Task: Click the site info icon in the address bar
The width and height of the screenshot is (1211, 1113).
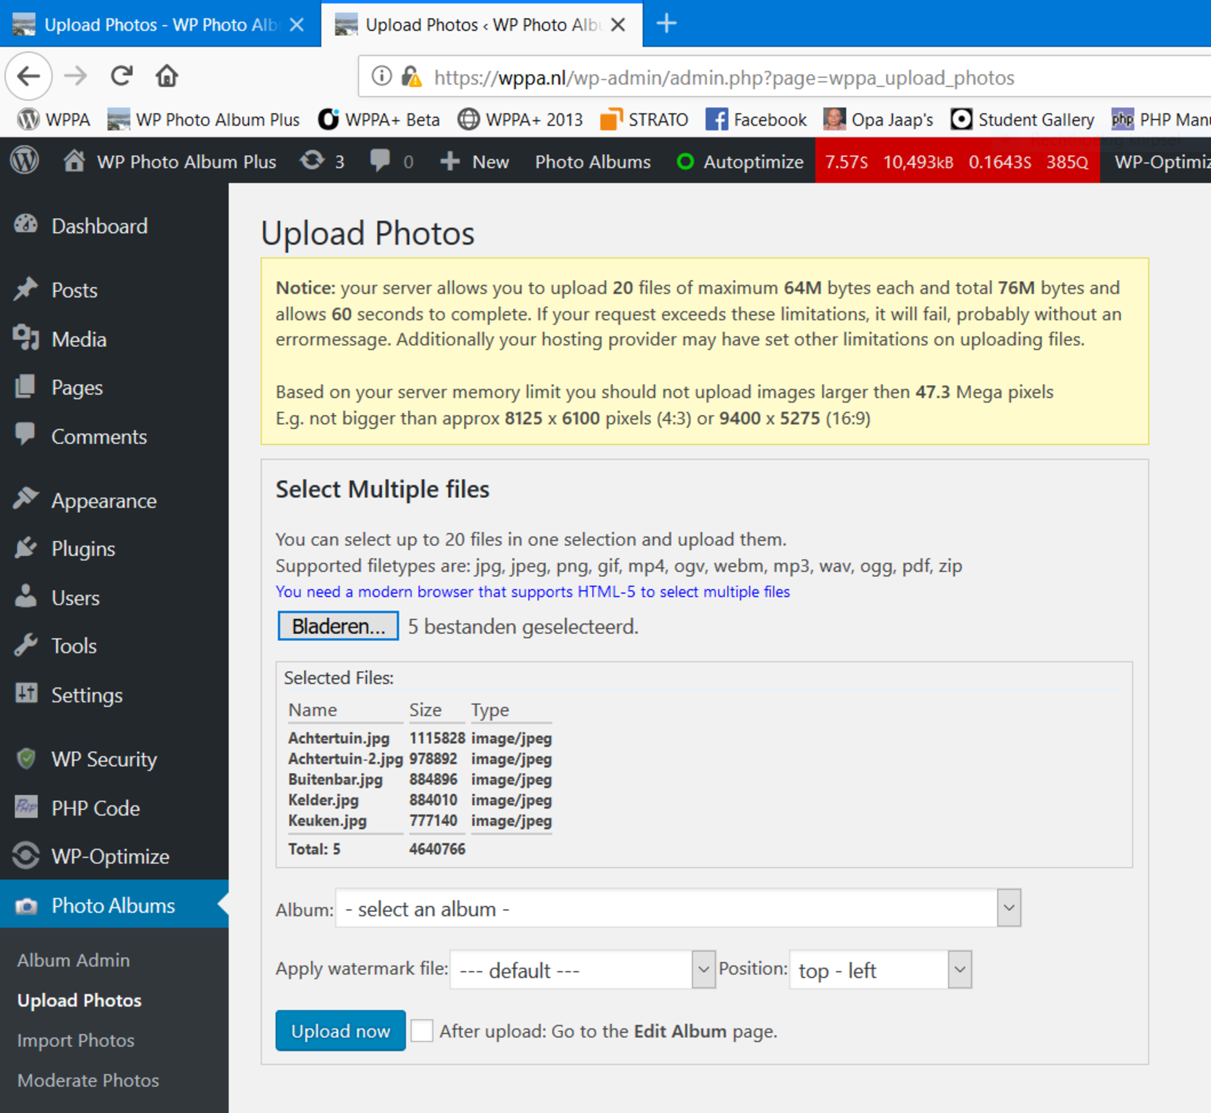Action: coord(381,77)
